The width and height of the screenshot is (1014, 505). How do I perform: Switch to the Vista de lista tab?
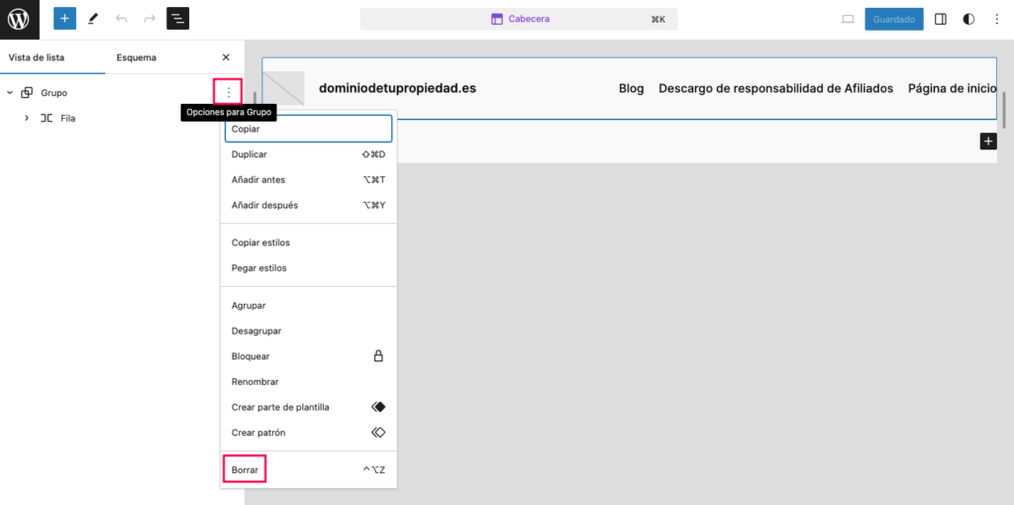(x=37, y=56)
